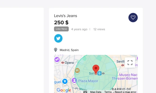Image resolution: width=156 pixels, height=93 pixels.
Task: Click the restaurant fork-and-knife map marker
Action: (77, 71)
